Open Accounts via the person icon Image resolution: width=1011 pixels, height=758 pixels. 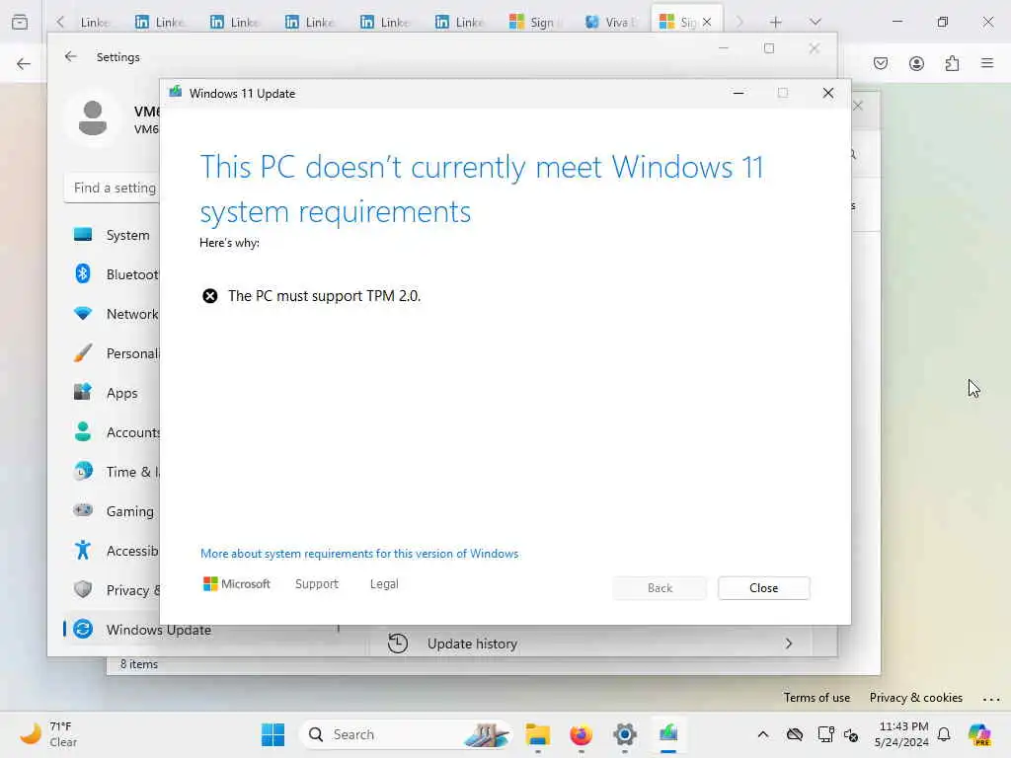[x=83, y=432]
